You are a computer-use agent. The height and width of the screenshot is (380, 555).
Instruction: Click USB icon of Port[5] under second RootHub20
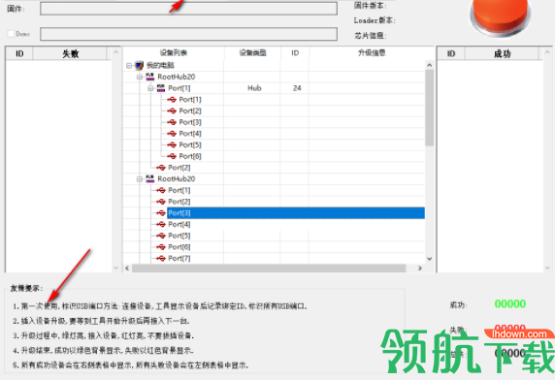[x=161, y=236]
